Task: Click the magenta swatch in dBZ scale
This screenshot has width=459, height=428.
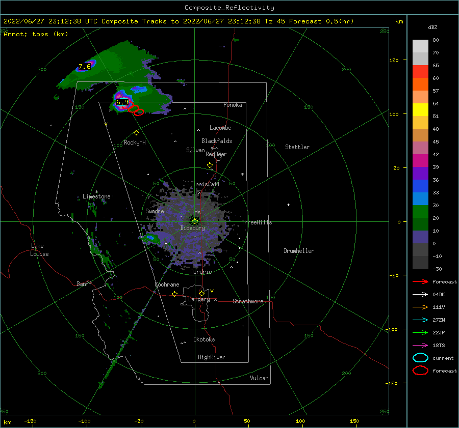Action: [x=420, y=161]
